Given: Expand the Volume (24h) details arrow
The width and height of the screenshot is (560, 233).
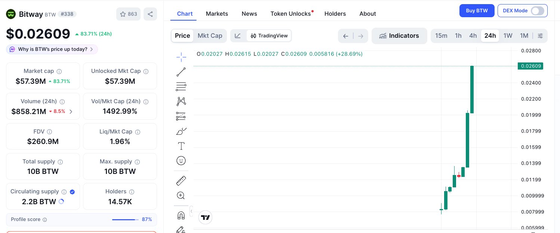Looking at the screenshot, I should coord(71,111).
